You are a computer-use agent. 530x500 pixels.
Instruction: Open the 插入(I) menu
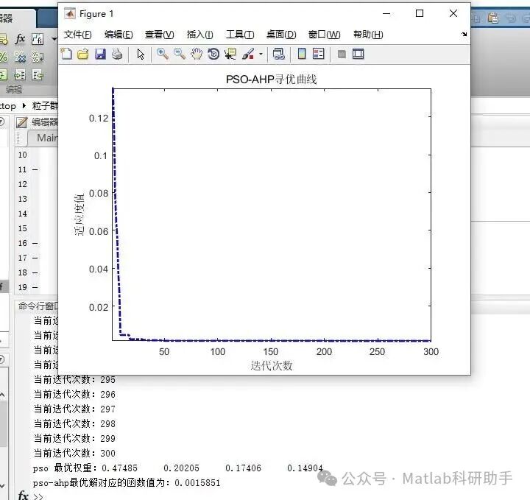coord(199,35)
